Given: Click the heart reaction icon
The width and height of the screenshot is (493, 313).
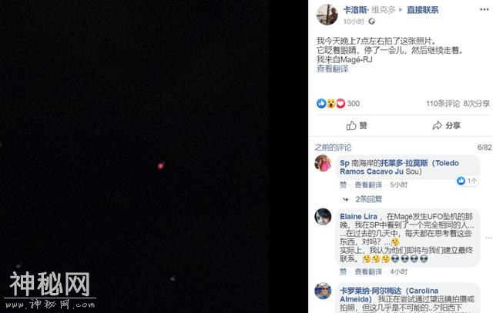Looking at the screenshot, I should [x=340, y=103].
